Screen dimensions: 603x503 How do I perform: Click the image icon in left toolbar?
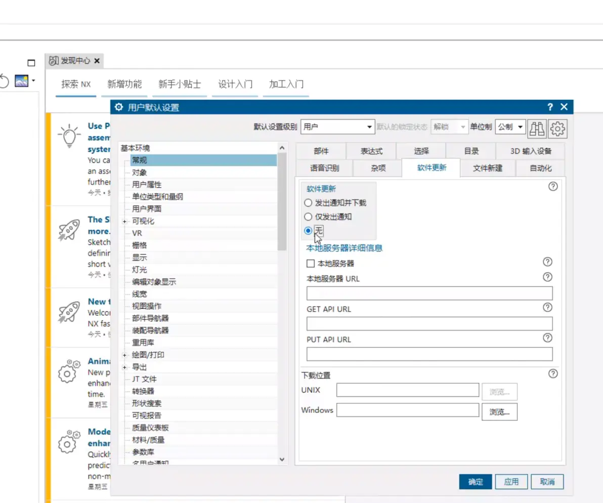tap(22, 81)
